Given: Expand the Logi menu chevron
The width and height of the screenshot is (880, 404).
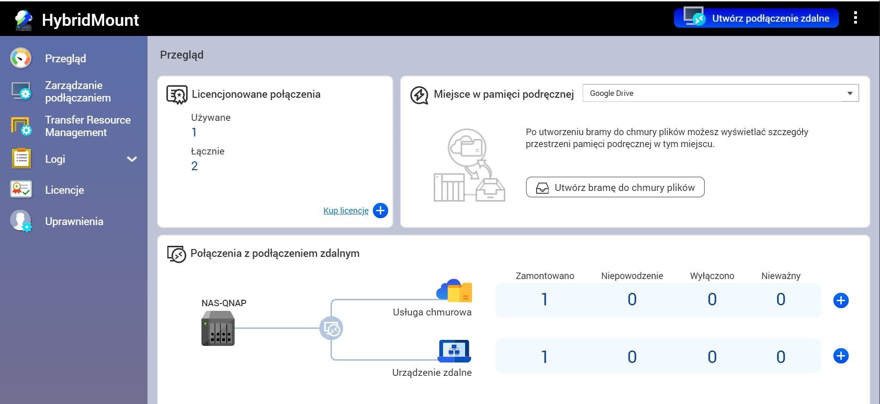Looking at the screenshot, I should 132,159.
